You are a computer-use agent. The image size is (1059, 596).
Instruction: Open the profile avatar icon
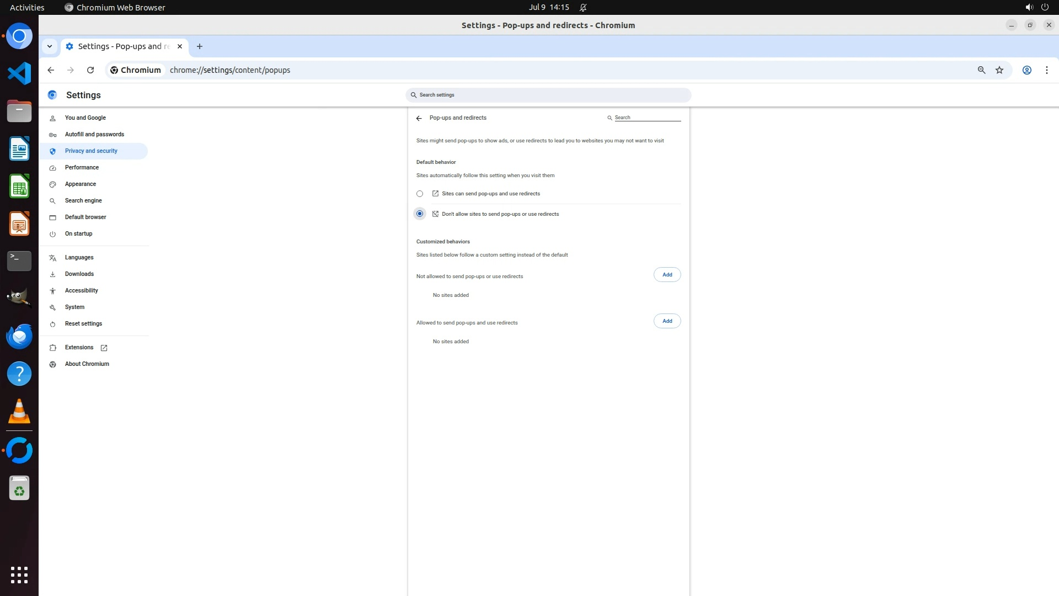(1026, 70)
